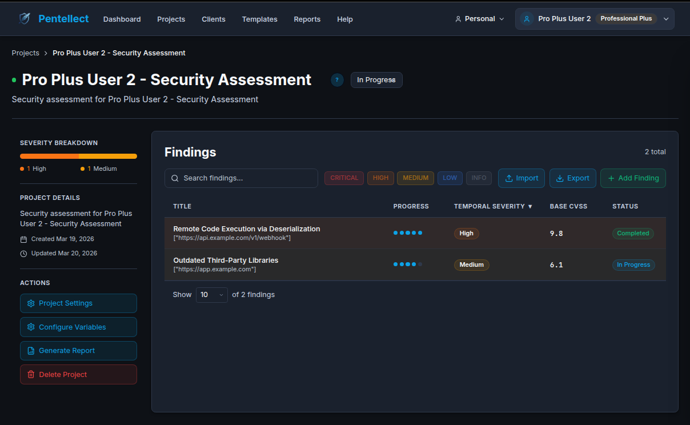Screen dimensions: 690x425
Task: Go to the Reports nav item
Action: click(307, 19)
